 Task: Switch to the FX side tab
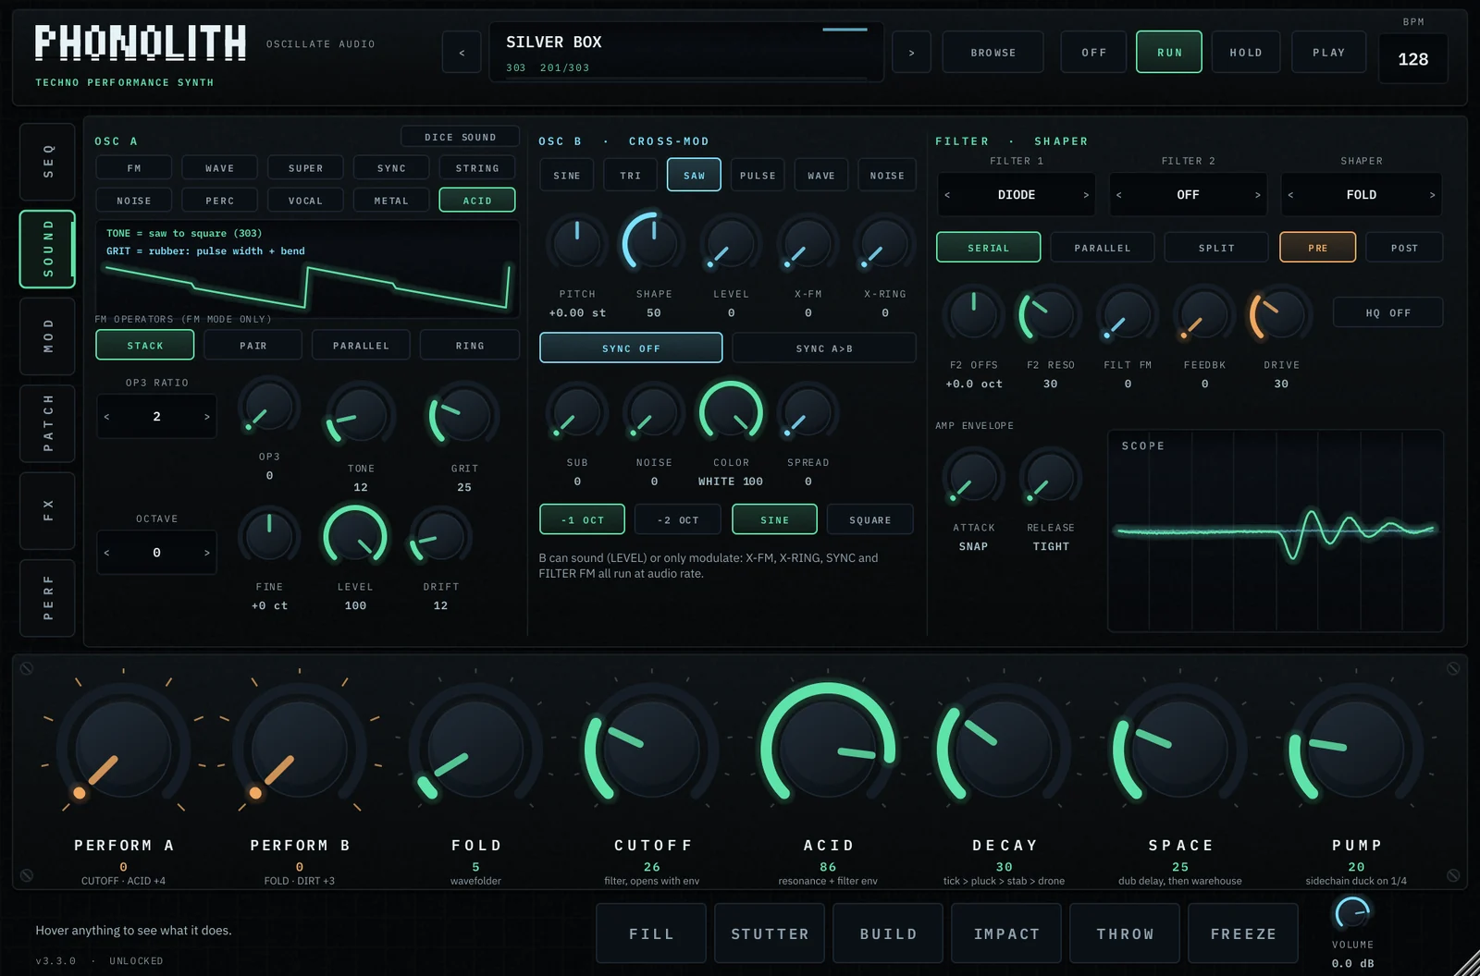tap(48, 510)
